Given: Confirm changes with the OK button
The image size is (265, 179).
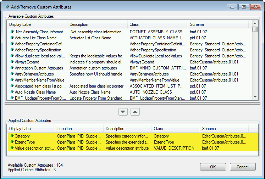Looking at the screenshot, I should [x=213, y=167].
